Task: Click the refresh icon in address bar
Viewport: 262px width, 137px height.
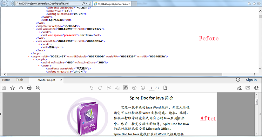Action: 90,3
